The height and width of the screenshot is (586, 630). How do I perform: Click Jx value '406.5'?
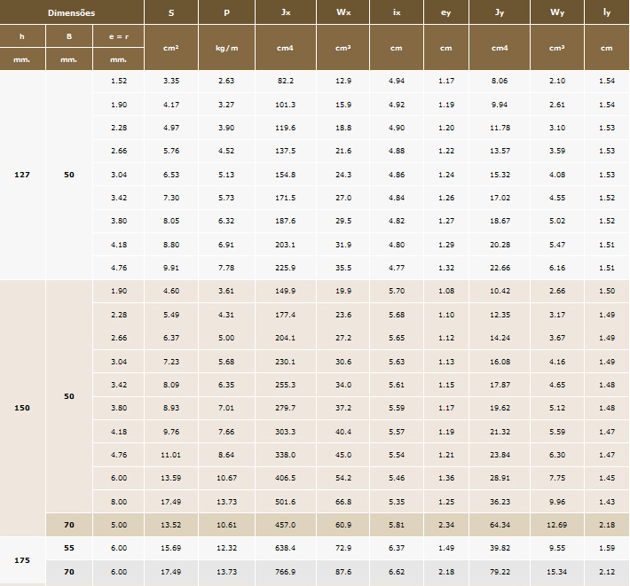click(286, 478)
